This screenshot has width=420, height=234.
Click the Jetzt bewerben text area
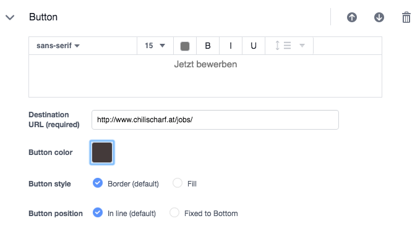(205, 76)
